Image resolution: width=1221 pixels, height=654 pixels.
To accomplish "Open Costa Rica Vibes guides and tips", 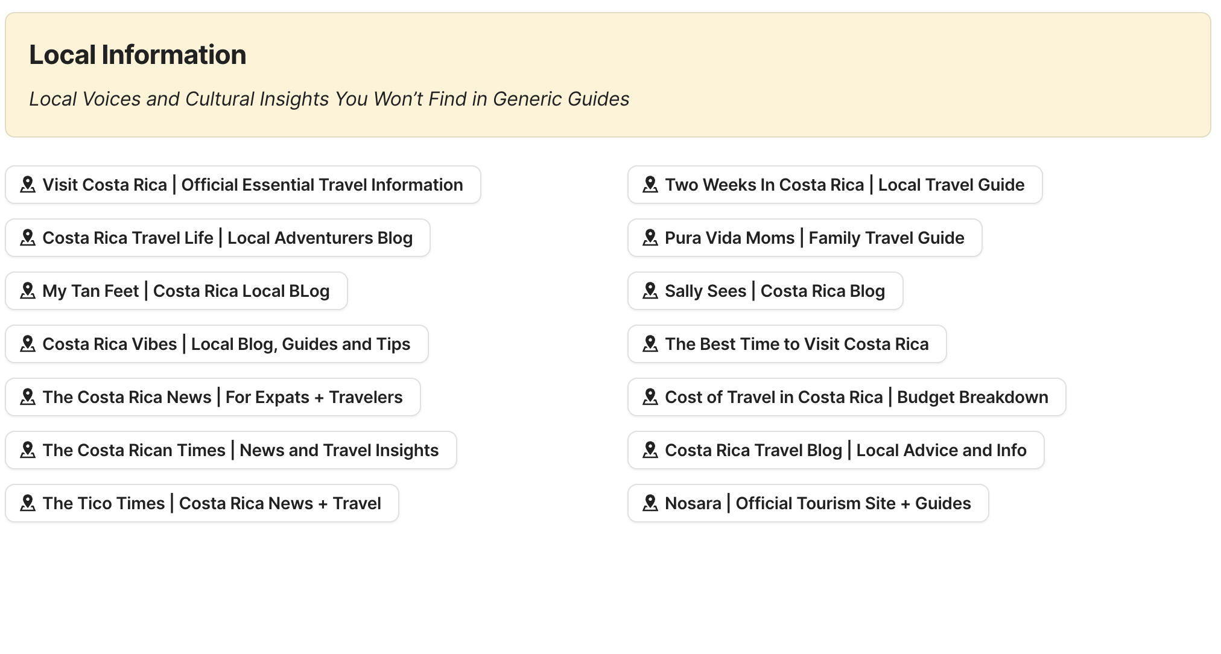I will click(215, 344).
